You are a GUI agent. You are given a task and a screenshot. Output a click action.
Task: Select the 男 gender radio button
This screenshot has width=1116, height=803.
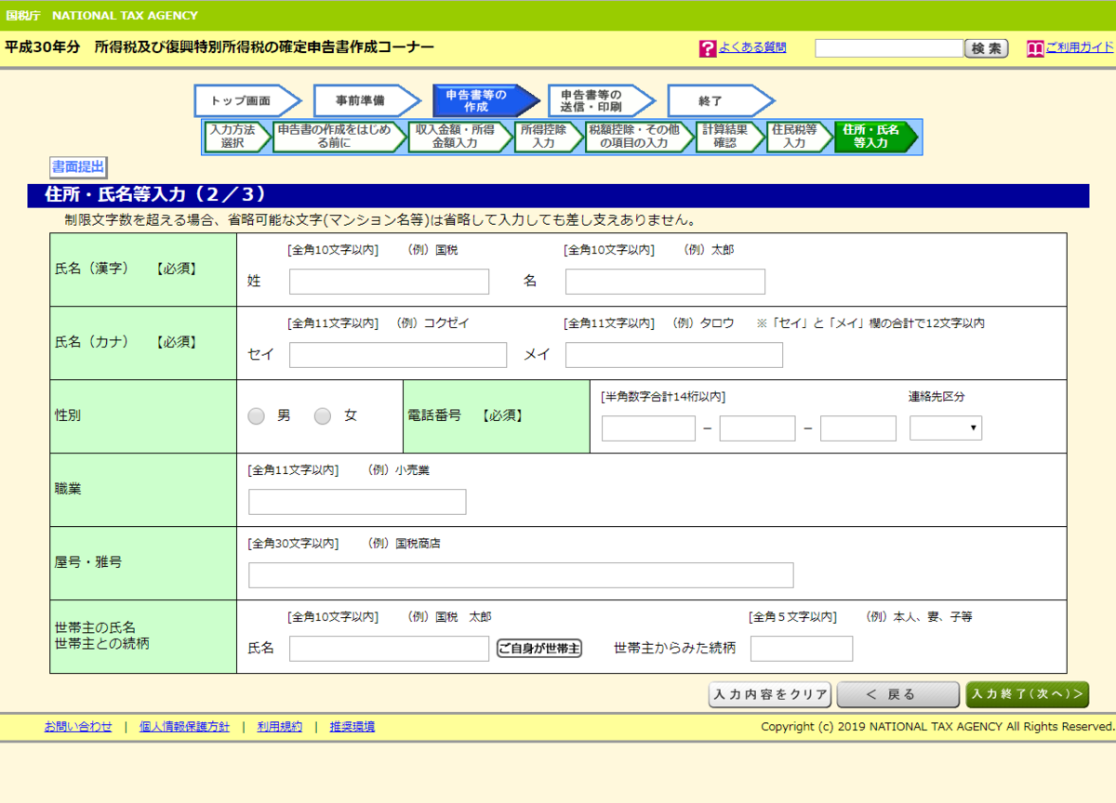[257, 416]
